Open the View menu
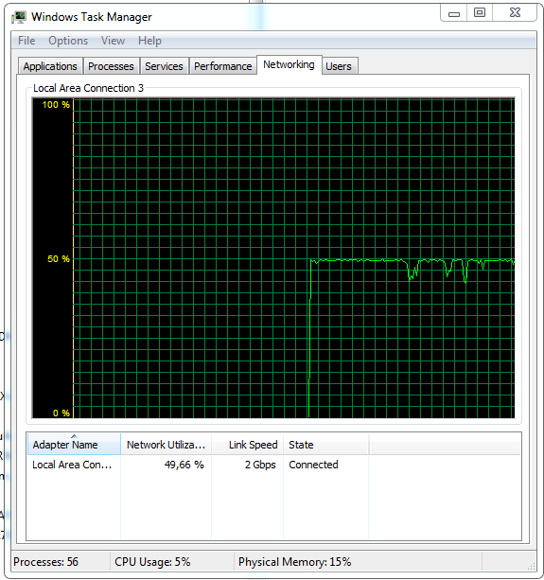 (113, 41)
